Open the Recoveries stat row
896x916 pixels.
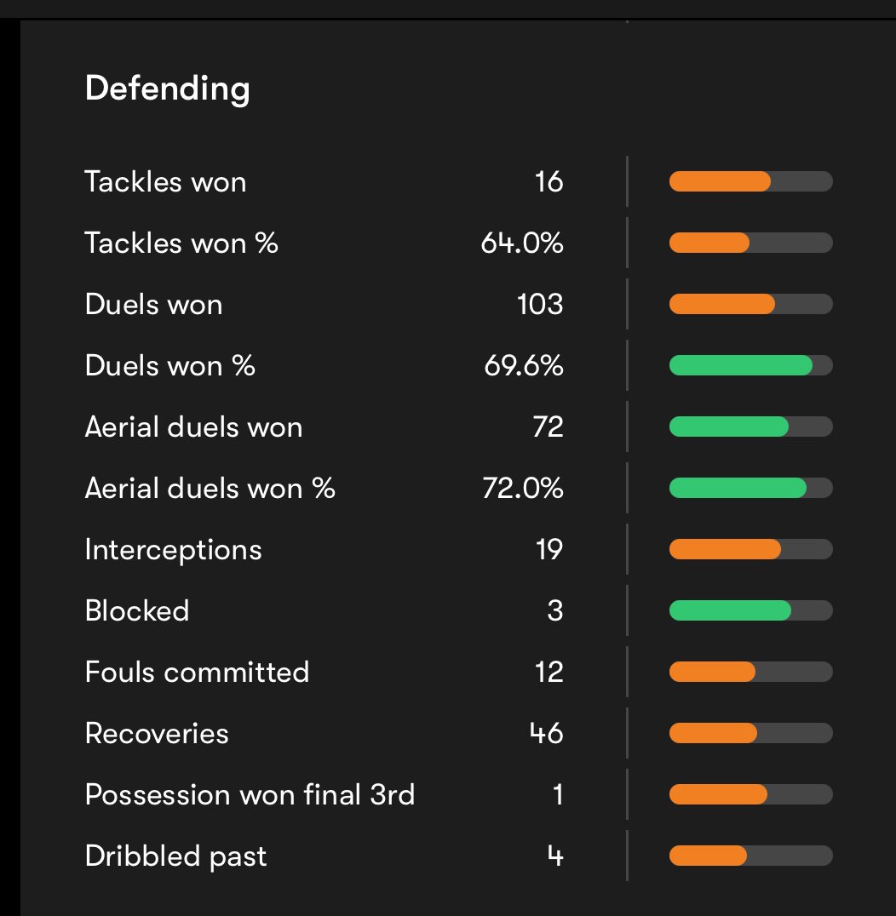point(459,733)
